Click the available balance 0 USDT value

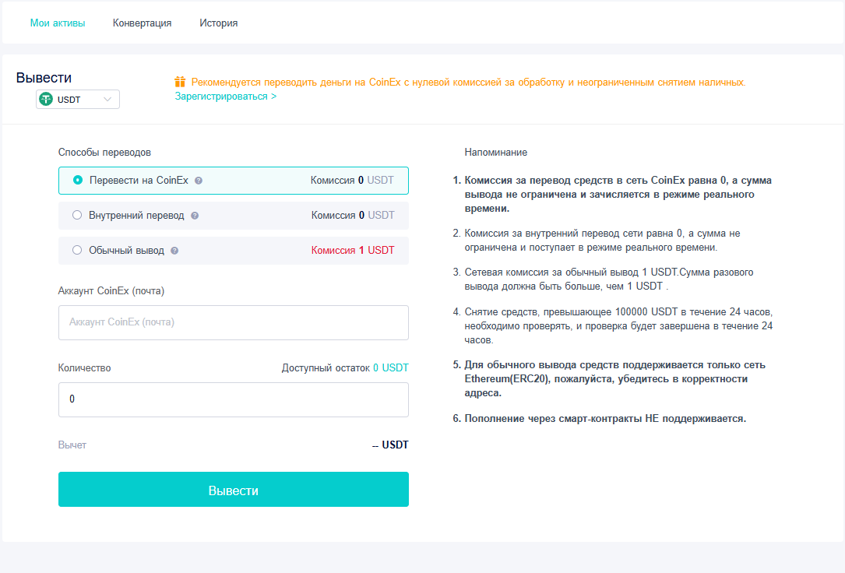[x=390, y=367]
